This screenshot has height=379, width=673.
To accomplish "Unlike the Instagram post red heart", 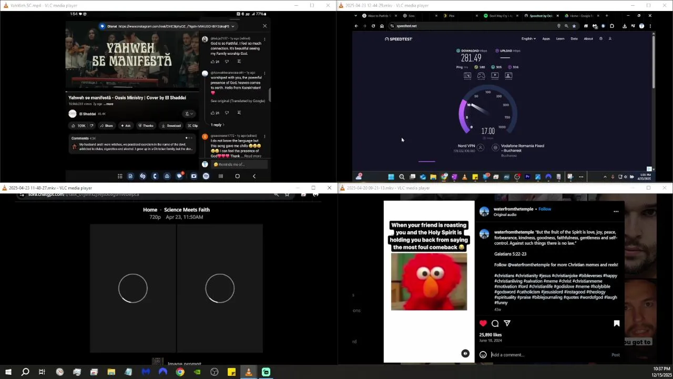I will pyautogui.click(x=483, y=323).
